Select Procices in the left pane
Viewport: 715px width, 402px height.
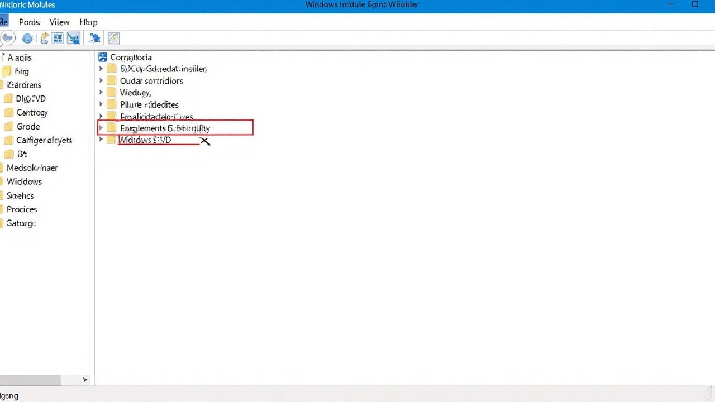coord(22,209)
